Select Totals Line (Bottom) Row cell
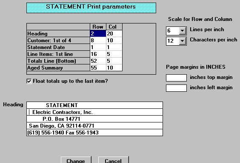 pyautogui.click(x=98, y=61)
